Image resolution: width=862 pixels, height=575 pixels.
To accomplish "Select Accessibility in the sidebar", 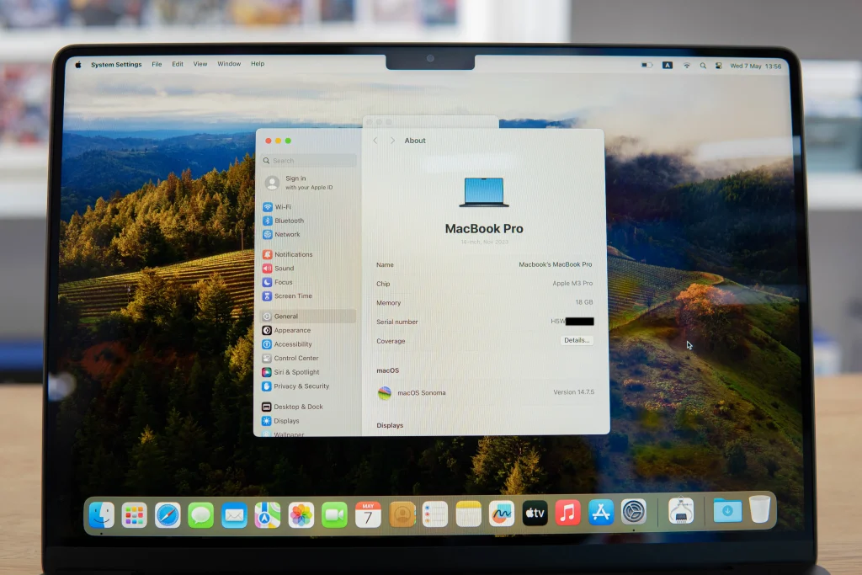I will click(292, 344).
